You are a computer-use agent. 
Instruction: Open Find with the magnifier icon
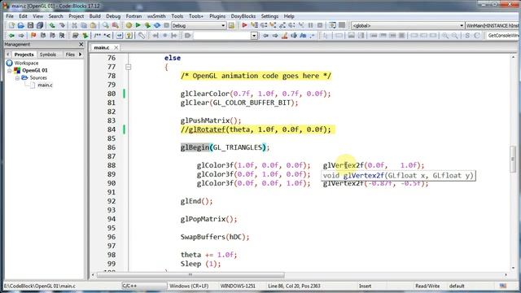pos(106,25)
